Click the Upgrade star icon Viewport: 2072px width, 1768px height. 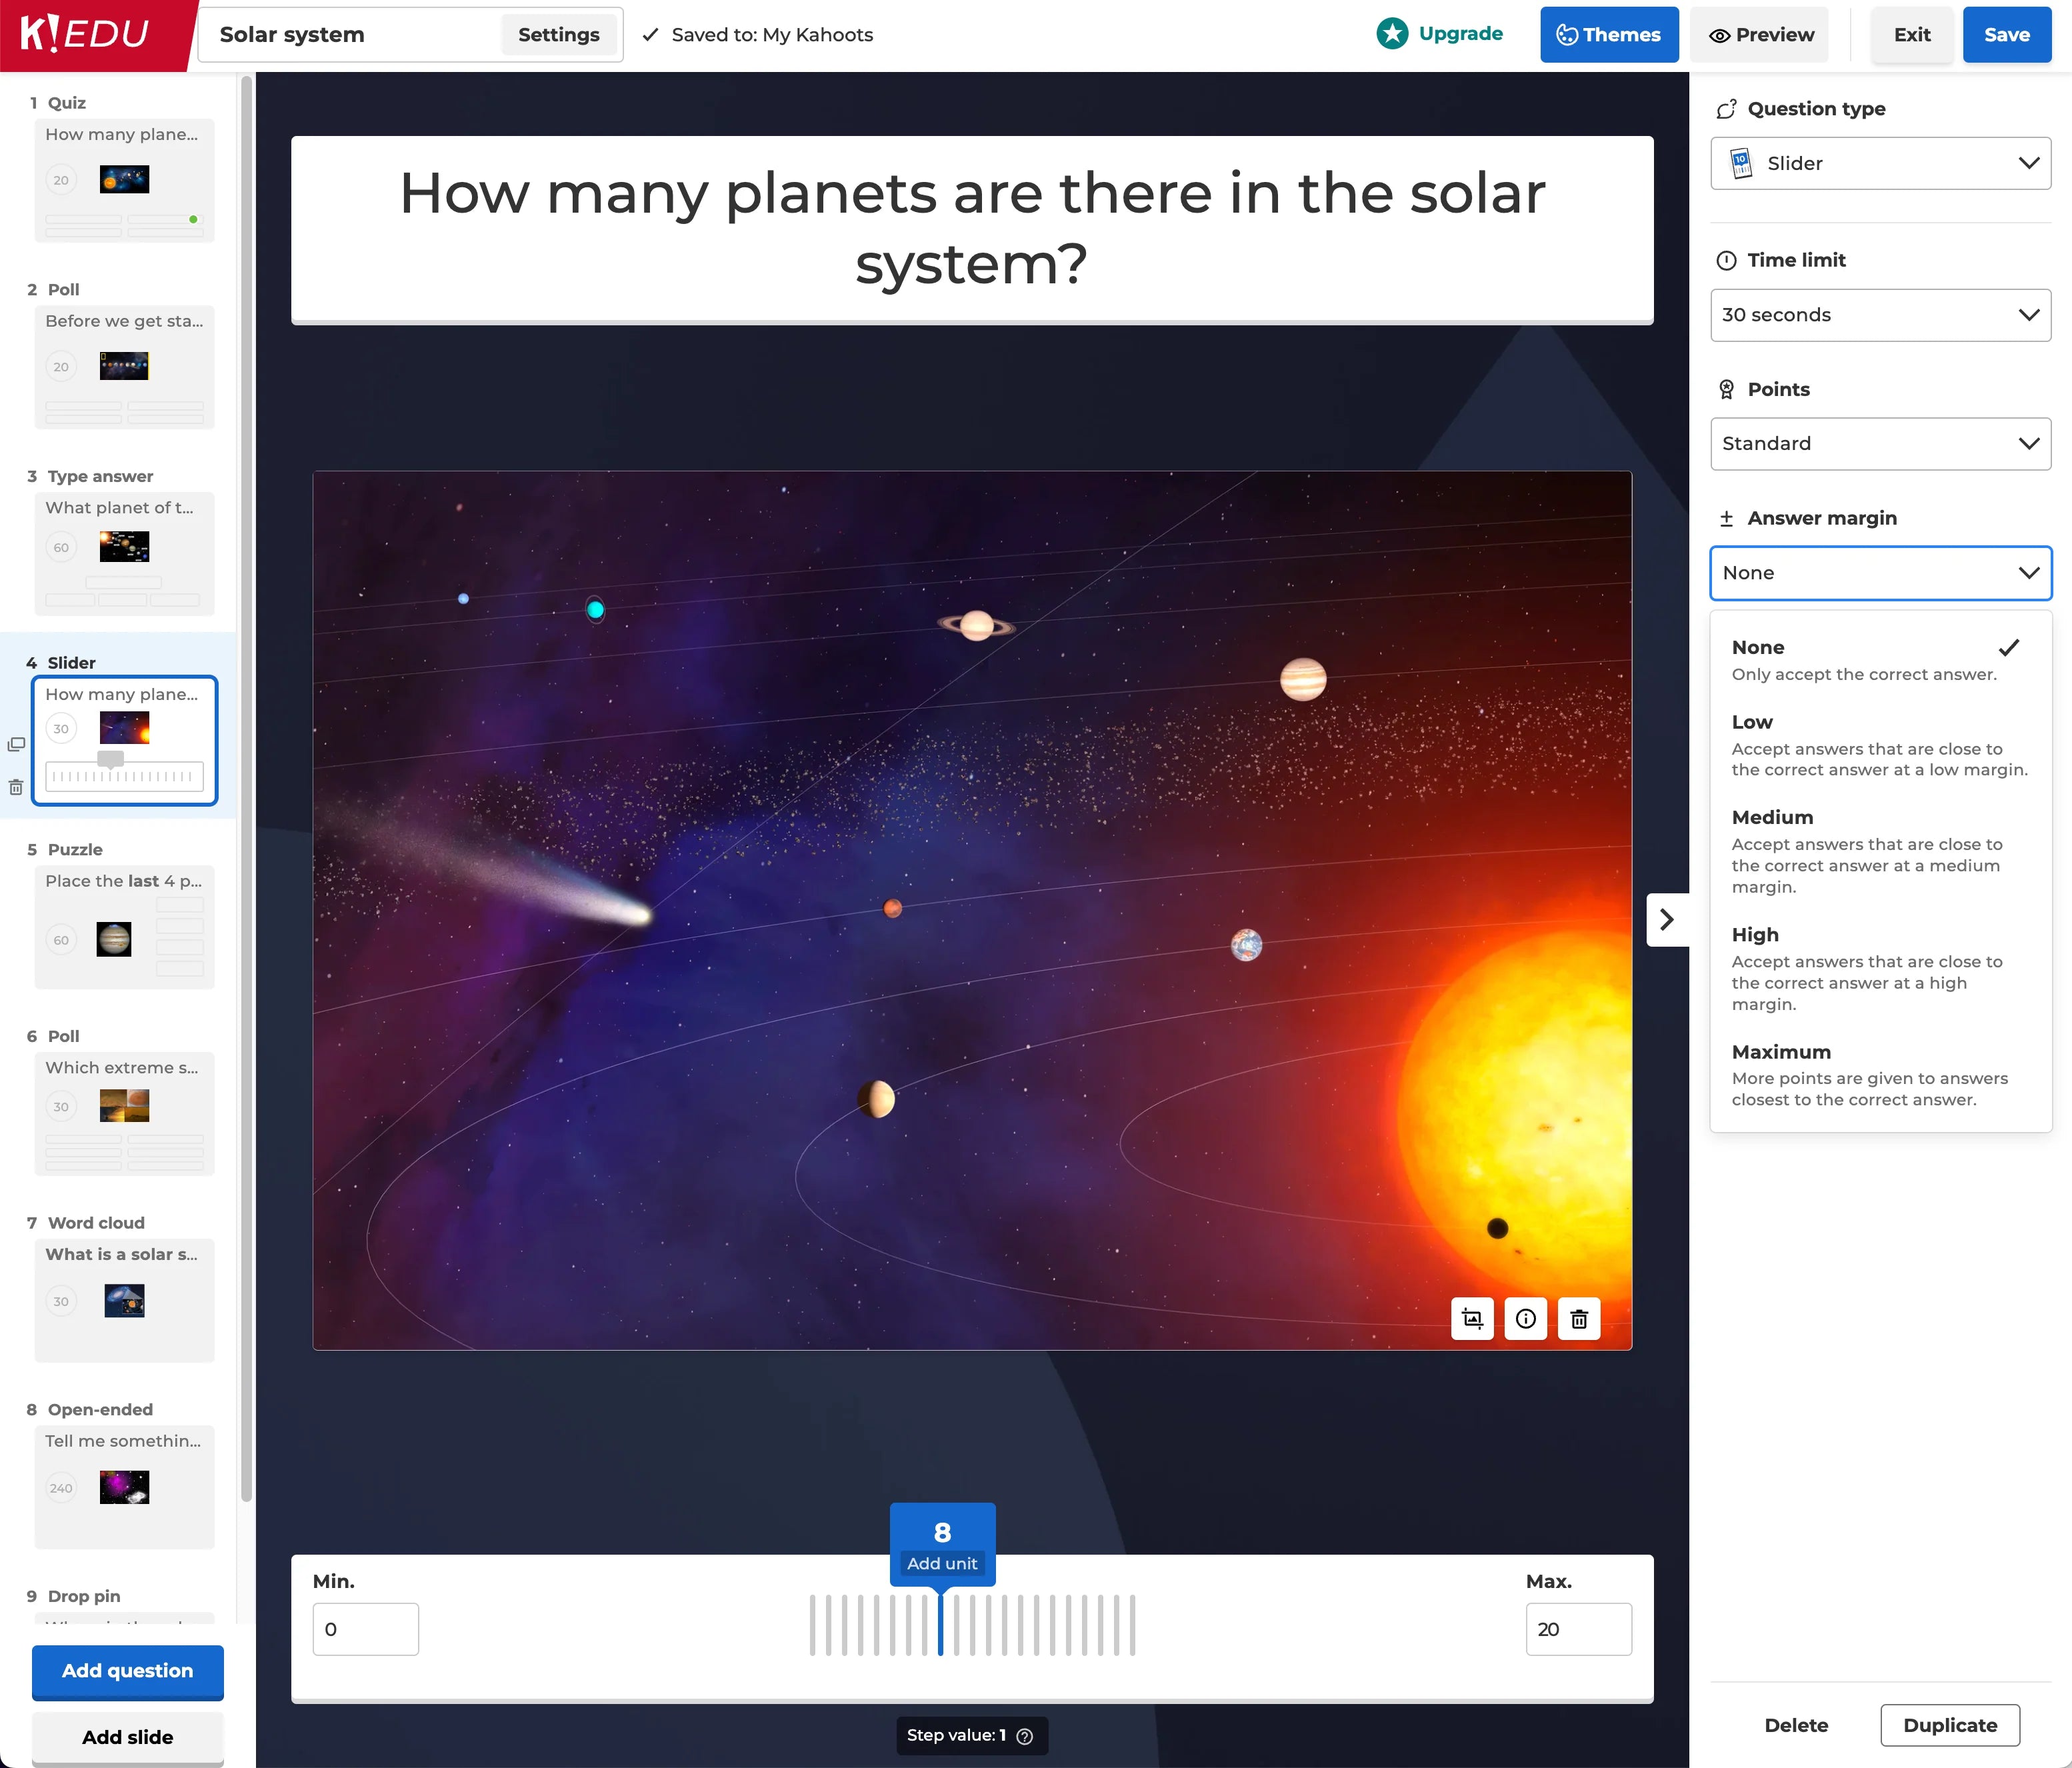[1391, 34]
